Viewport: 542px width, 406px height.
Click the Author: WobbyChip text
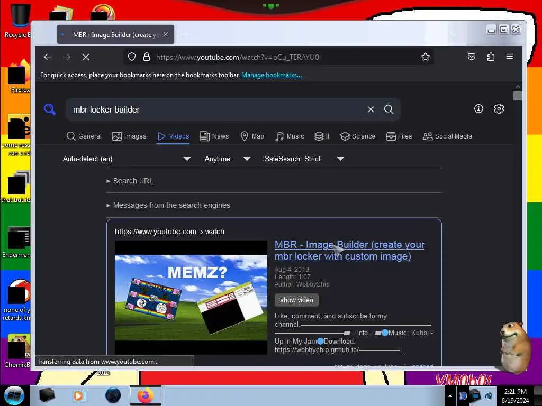[302, 284]
